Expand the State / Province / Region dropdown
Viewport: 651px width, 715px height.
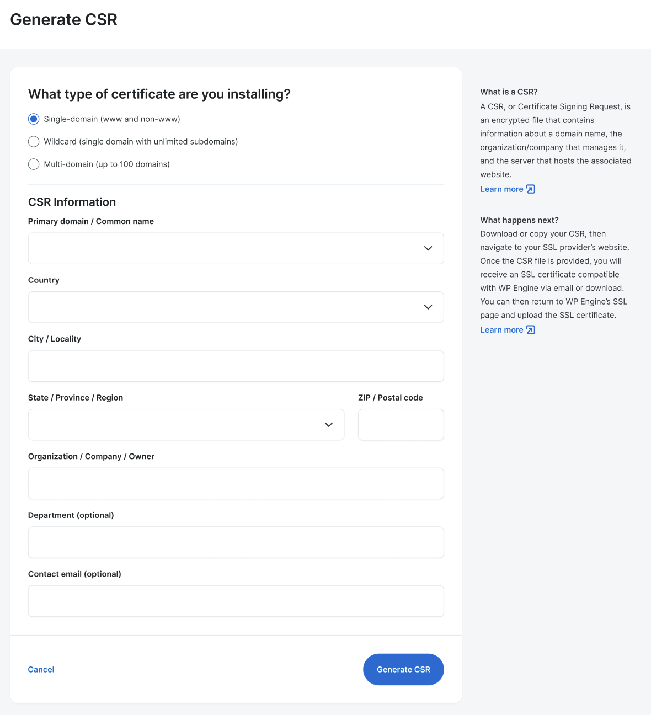329,425
